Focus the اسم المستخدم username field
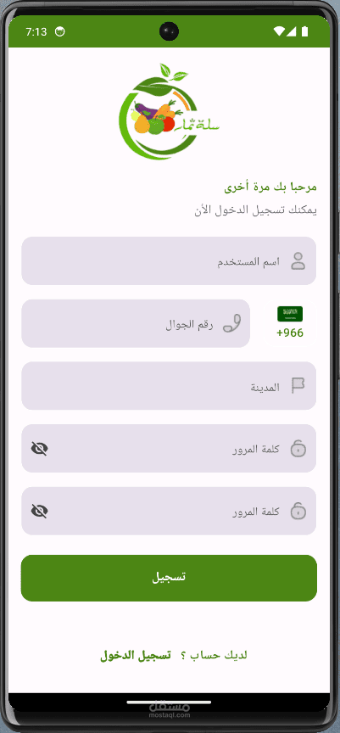 pos(169,260)
